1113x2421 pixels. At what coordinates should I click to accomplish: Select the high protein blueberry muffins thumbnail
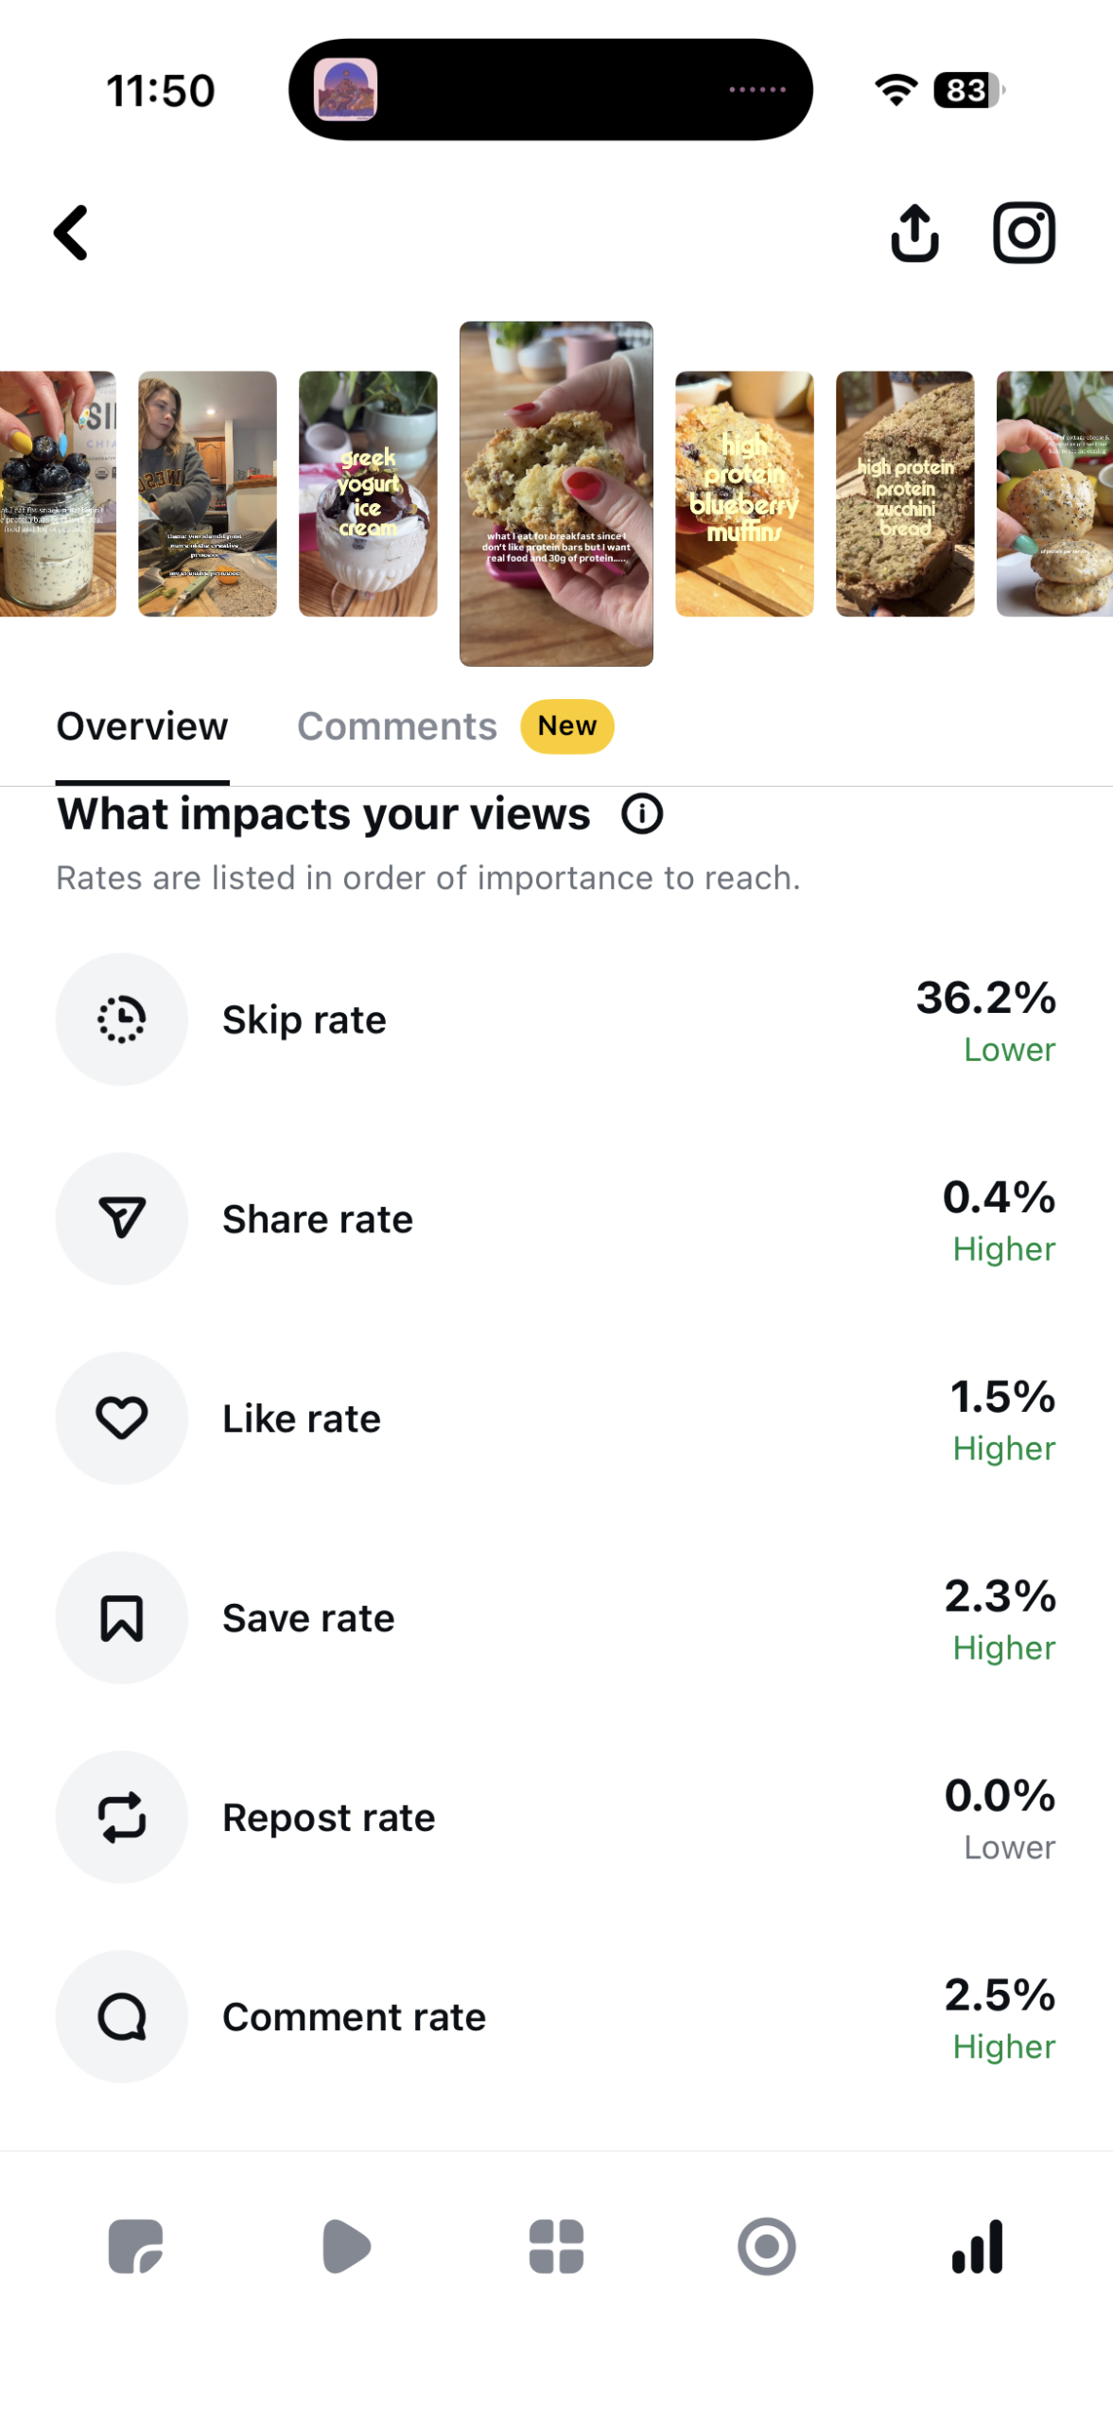[744, 494]
